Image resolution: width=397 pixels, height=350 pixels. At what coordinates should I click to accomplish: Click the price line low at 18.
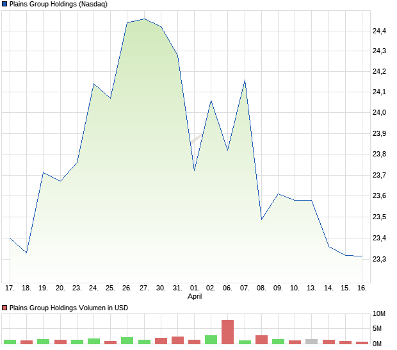(x=27, y=253)
